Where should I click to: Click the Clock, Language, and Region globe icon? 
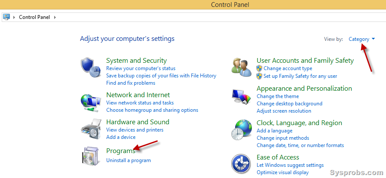click(242, 129)
